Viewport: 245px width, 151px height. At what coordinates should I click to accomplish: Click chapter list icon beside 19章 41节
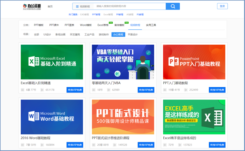pos(165,90)
